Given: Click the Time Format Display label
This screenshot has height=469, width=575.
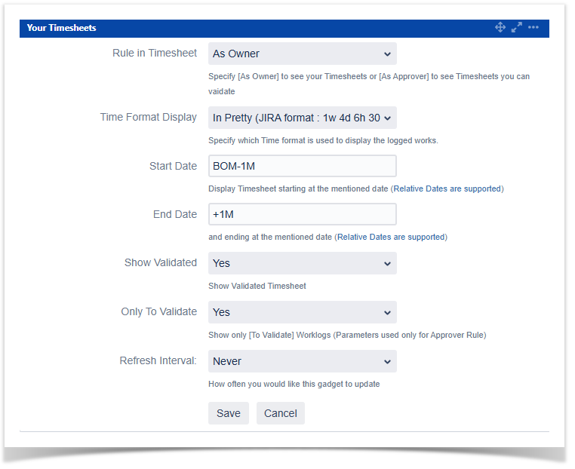Looking at the screenshot, I should (x=148, y=117).
